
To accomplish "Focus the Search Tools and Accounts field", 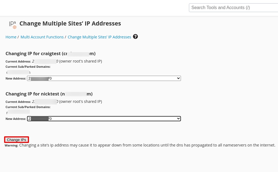I will pos(233,8).
